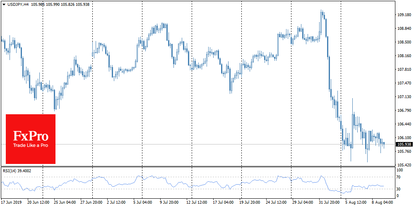Click the last candle at the chart's right edge
The height and width of the screenshot is (207, 414).
click(x=384, y=144)
